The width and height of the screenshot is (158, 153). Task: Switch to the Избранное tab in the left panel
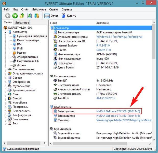tap(22, 23)
